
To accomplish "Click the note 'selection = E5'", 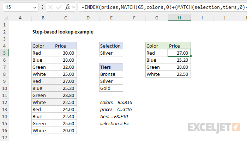I will (x=114, y=123).
